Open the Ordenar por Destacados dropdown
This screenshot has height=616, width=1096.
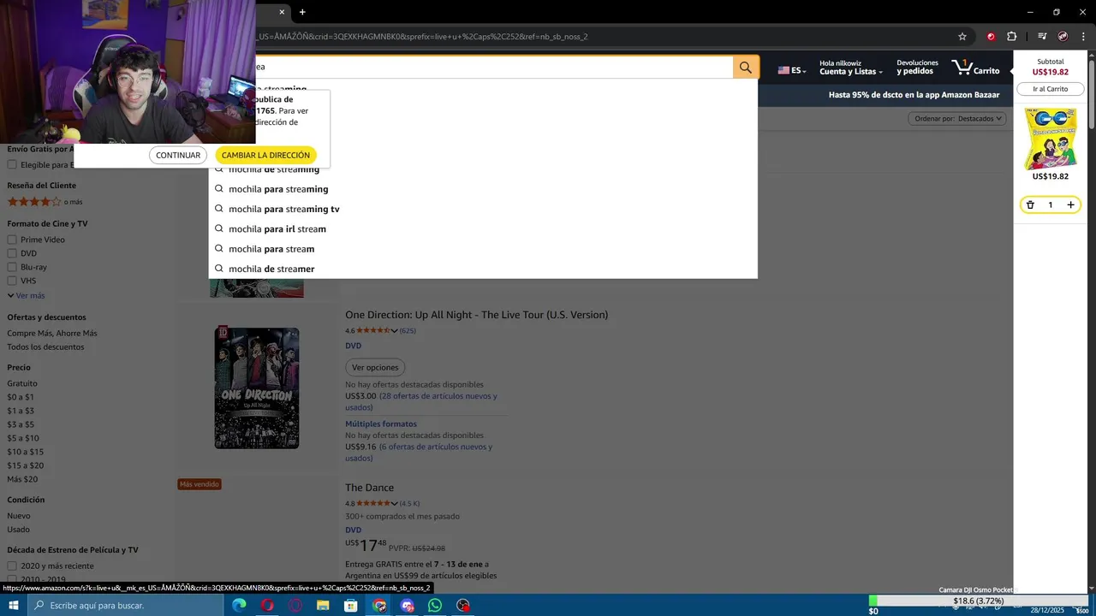[x=956, y=118]
